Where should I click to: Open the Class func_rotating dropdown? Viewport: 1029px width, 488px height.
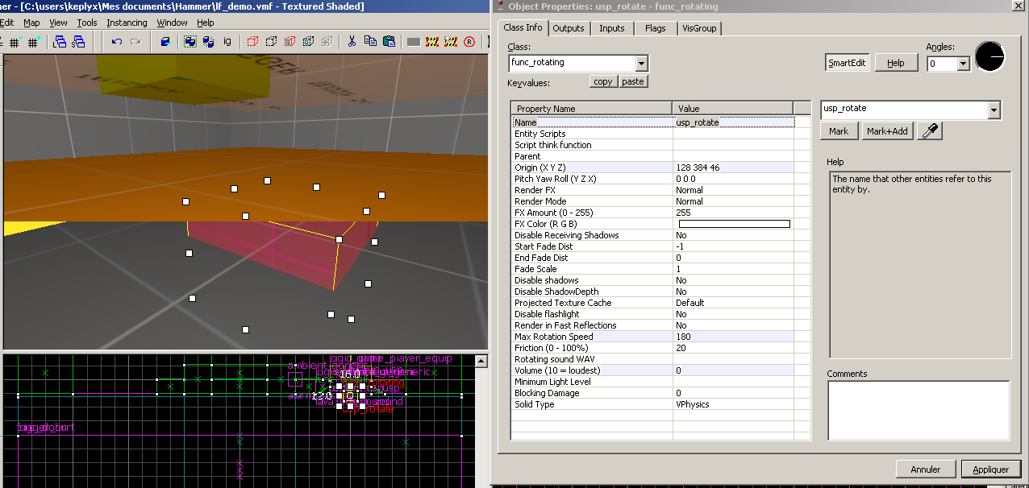click(641, 63)
